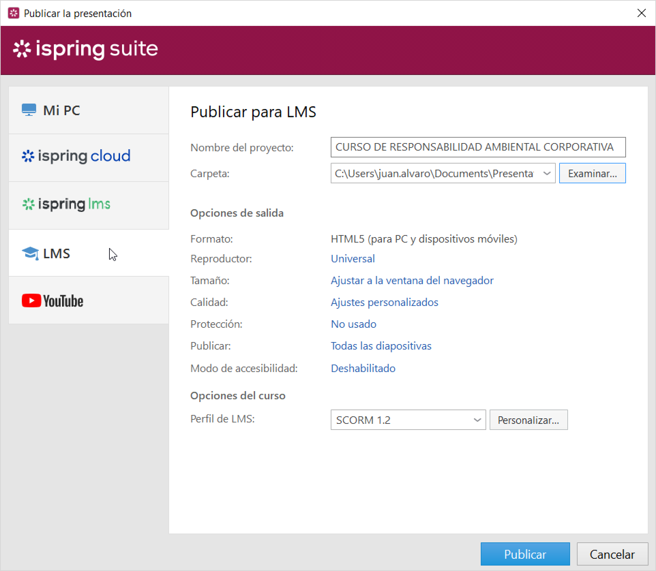Expand the Carpeta folder path dropdown
Viewport: 656px width, 571px height.
[547, 173]
